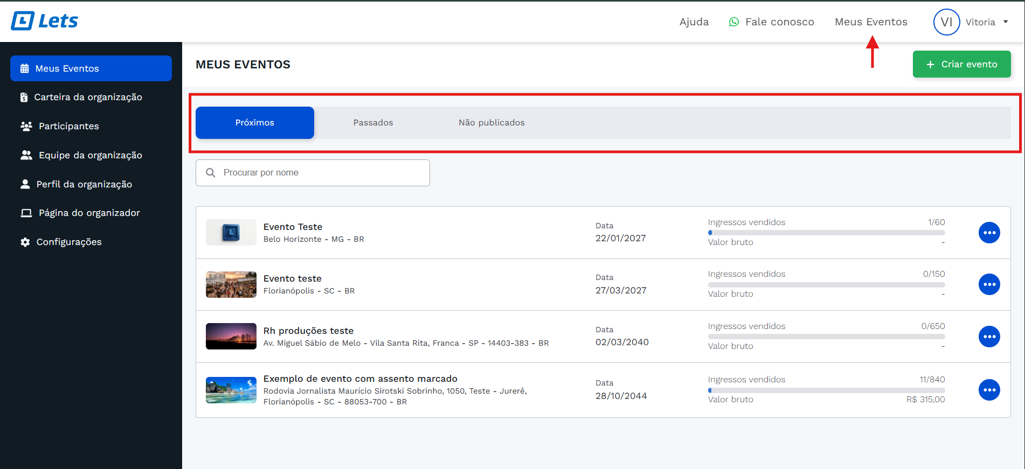Click the wallet icon for Carteira da organização
This screenshot has width=1025, height=469.
click(x=24, y=97)
